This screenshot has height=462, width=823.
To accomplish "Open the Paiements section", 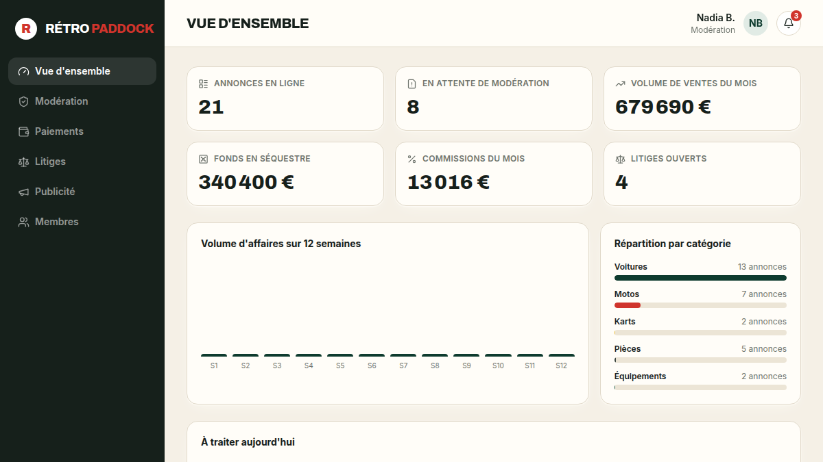I will point(82,131).
